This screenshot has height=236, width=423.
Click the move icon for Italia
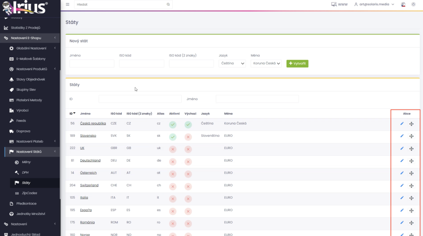pyautogui.click(x=411, y=198)
